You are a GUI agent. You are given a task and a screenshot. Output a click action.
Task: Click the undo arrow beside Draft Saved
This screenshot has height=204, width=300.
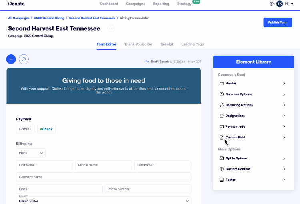click(147, 62)
